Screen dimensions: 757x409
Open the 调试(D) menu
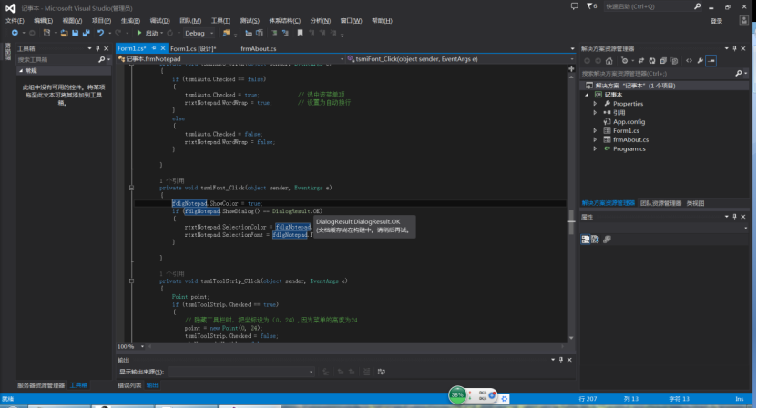click(159, 21)
